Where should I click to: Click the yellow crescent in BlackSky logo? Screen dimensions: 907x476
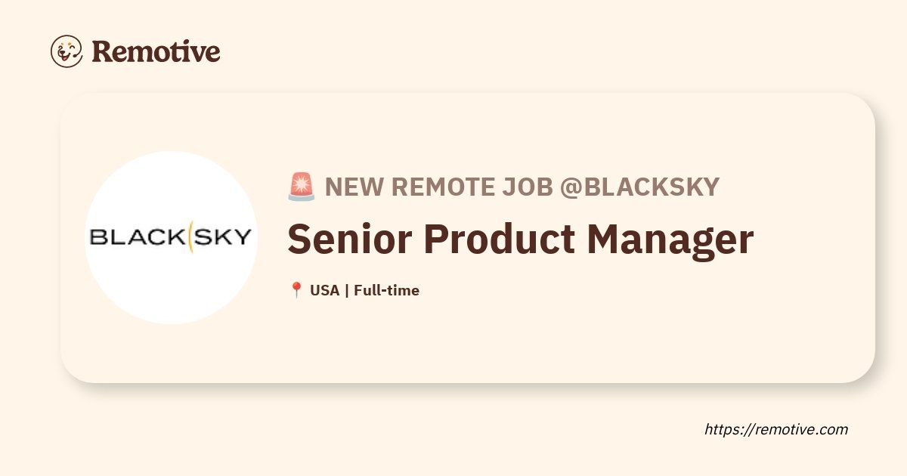(x=190, y=236)
